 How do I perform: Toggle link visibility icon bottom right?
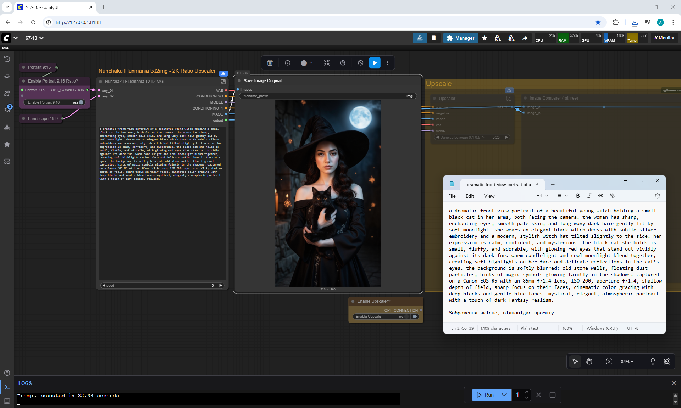click(666, 361)
